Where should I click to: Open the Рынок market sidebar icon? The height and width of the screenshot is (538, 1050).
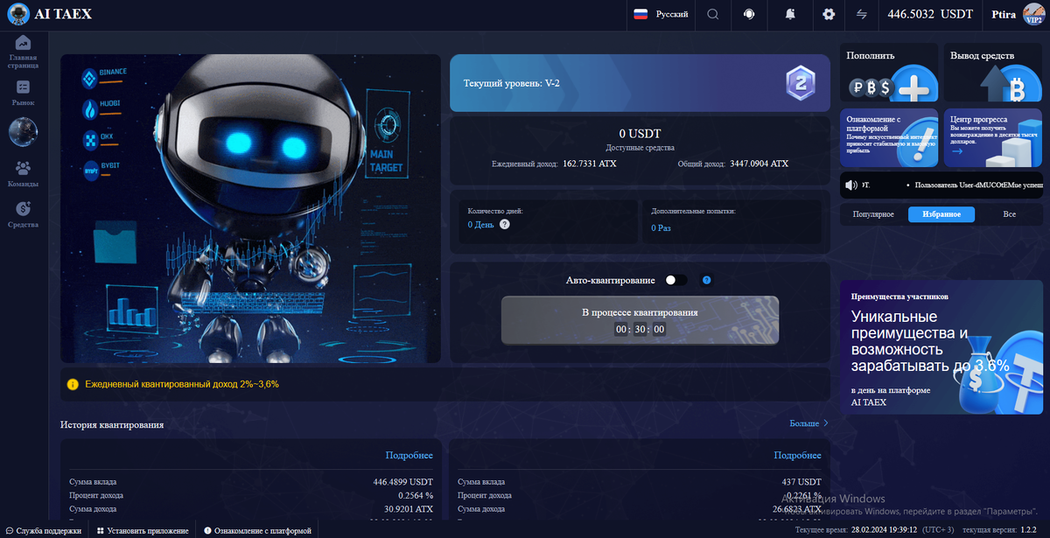click(x=23, y=87)
